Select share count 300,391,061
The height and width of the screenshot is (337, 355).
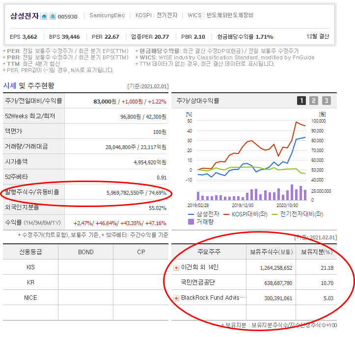278,298
